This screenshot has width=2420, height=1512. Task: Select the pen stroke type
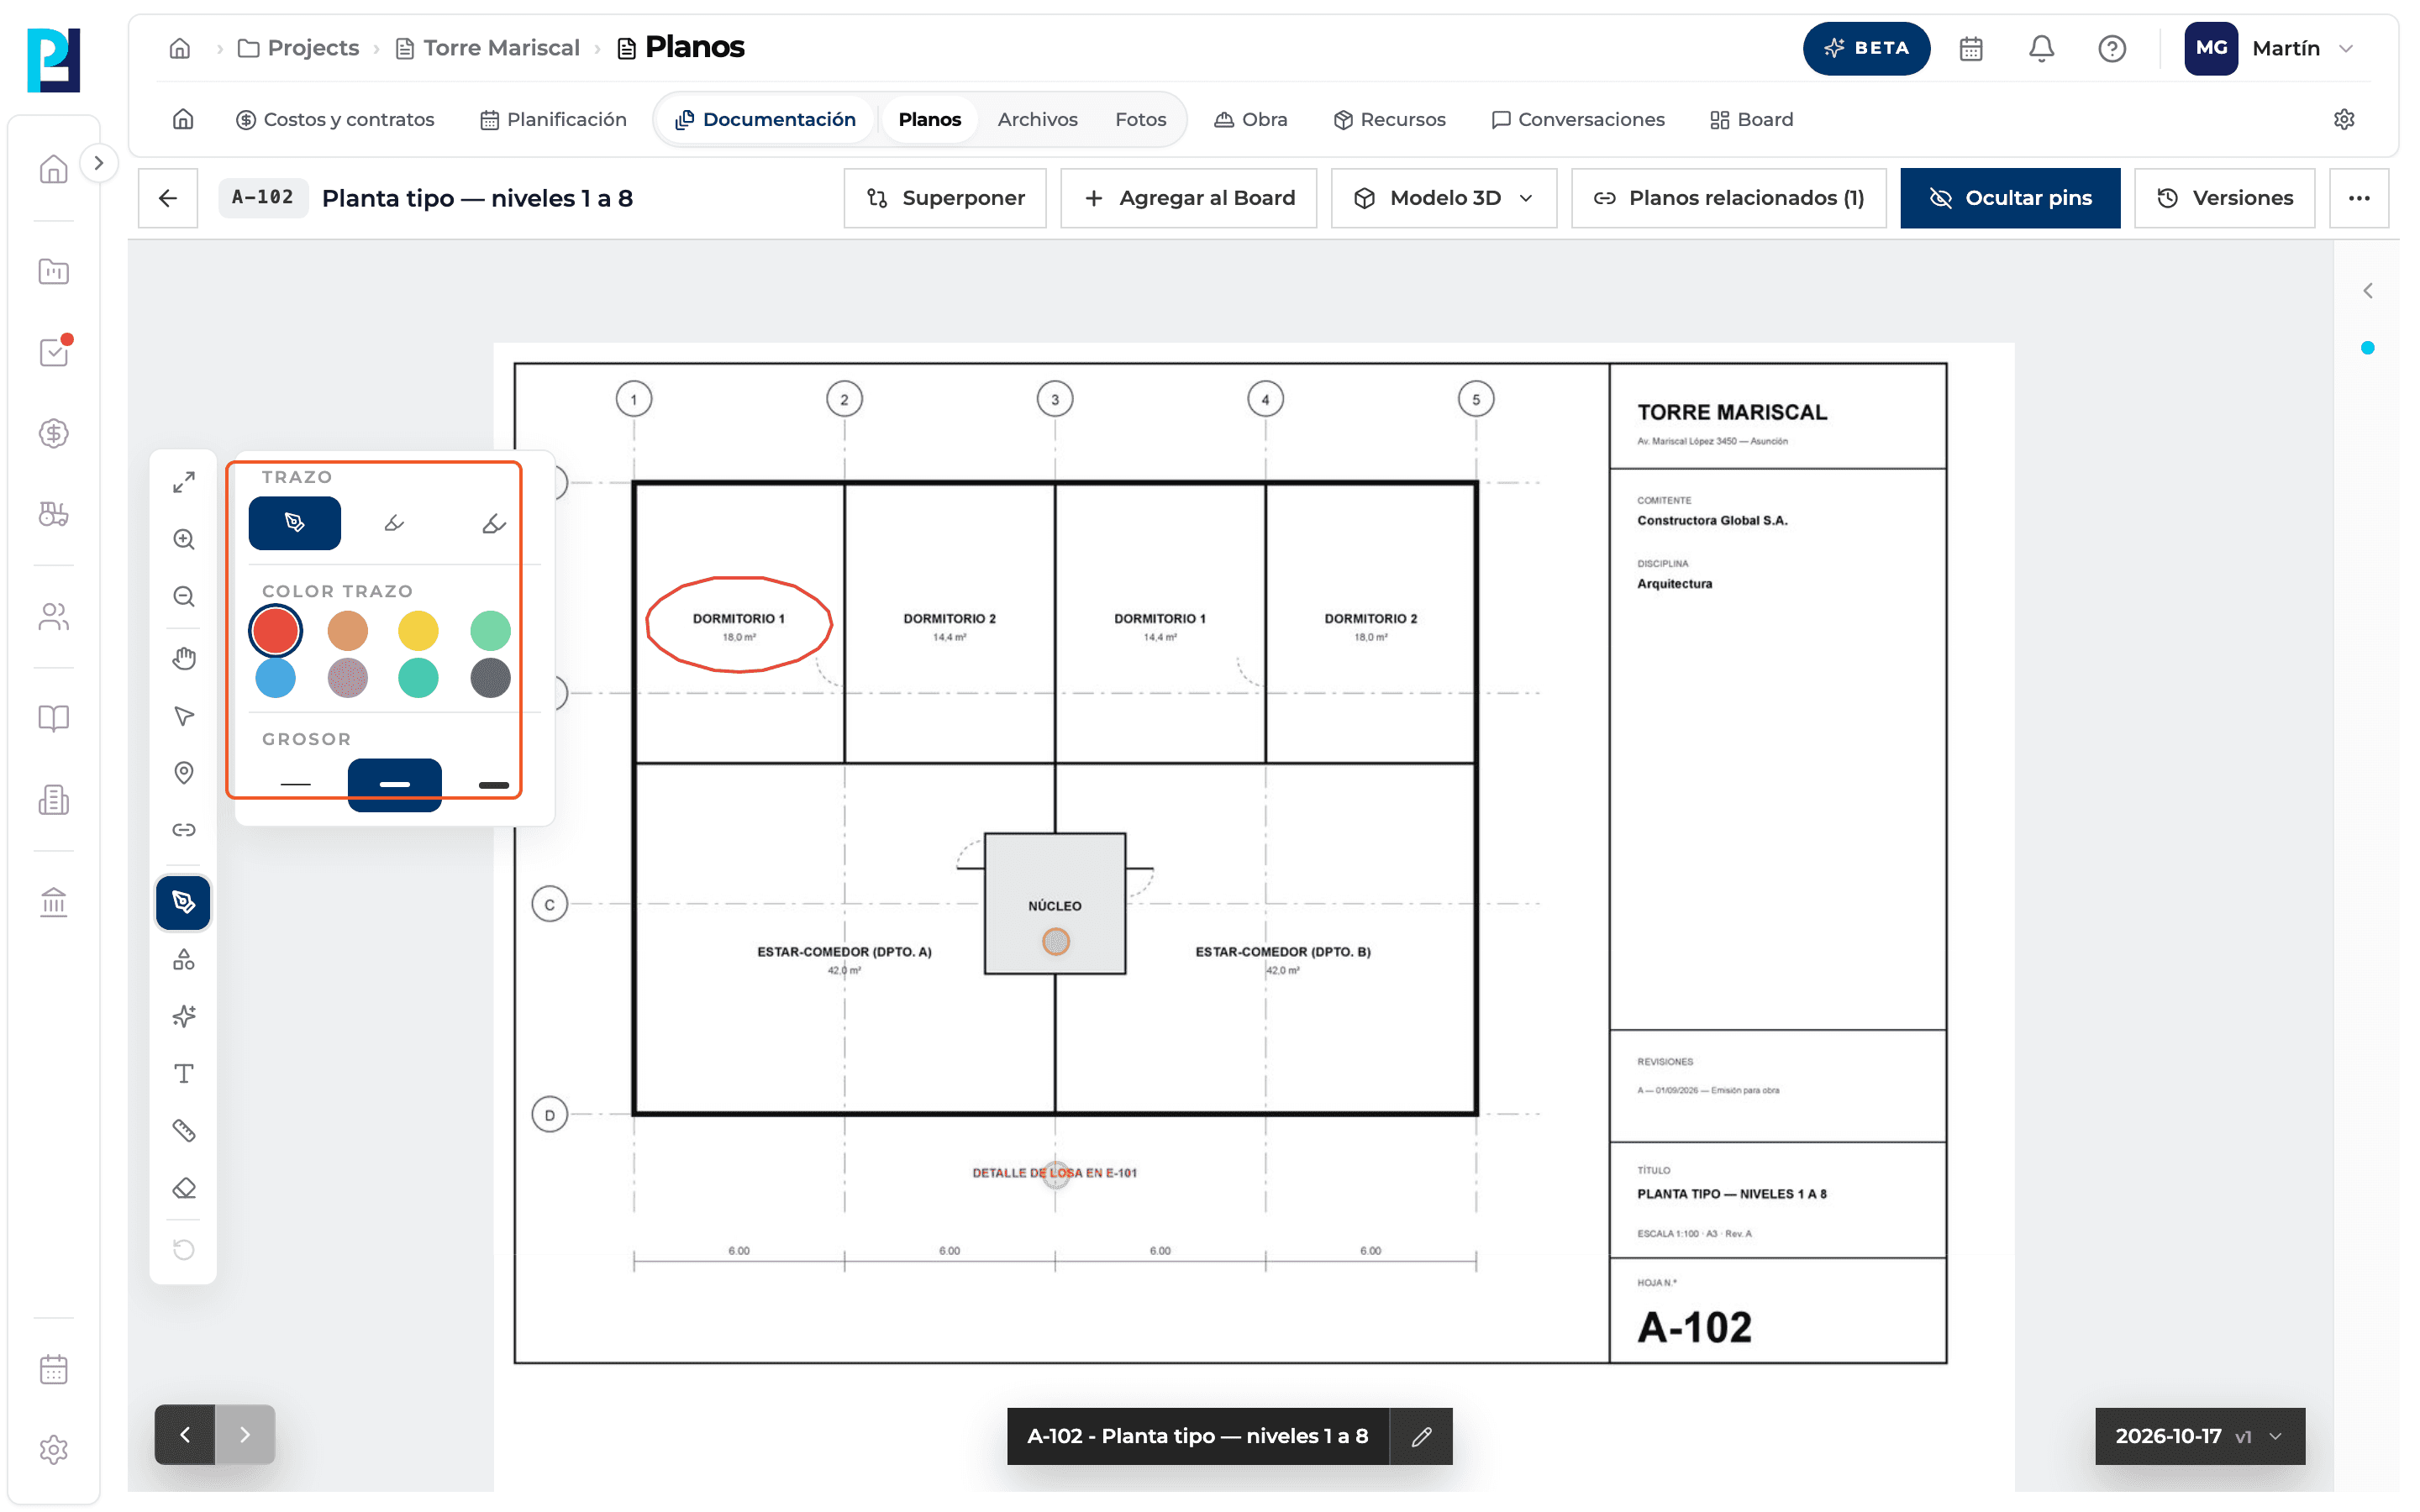coord(294,523)
